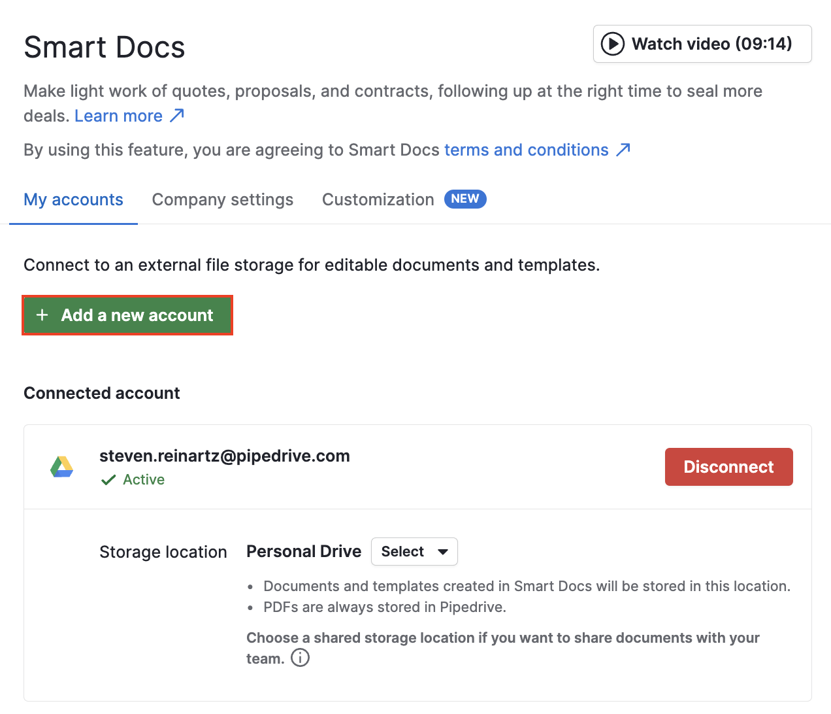Click the green Active checkmark icon
Image resolution: width=831 pixels, height=714 pixels.
[x=108, y=480]
